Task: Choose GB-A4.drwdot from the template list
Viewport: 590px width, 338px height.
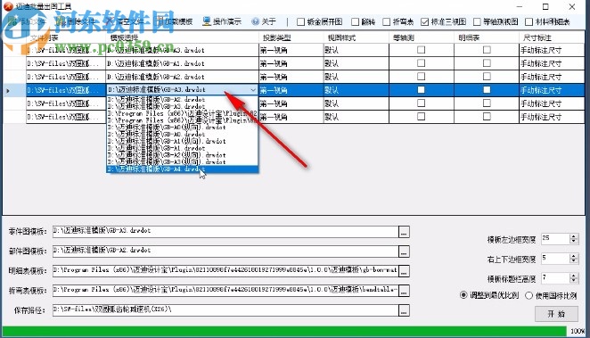Action: click(183, 169)
